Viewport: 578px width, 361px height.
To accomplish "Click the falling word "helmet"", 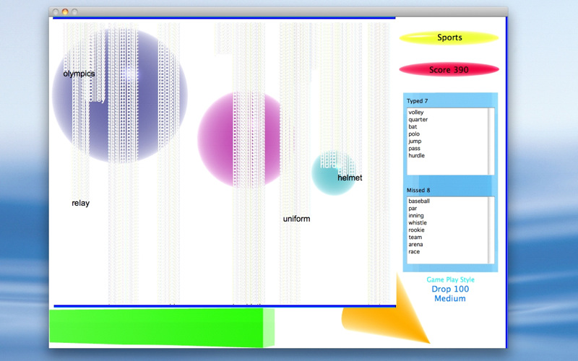I will click(350, 178).
